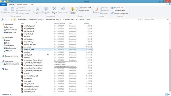Click the search magnifier icon
Screen dimensions: 171x96
168,19
